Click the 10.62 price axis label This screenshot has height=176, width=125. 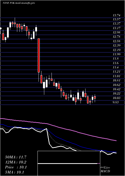coord(117,85)
